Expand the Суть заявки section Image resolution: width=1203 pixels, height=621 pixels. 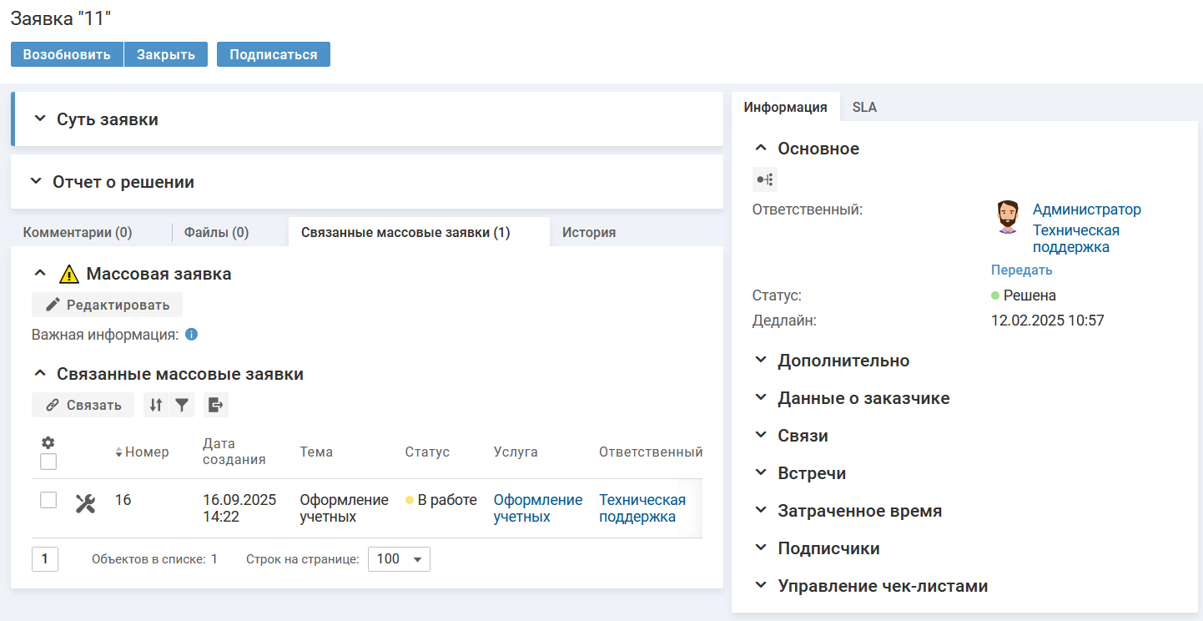click(x=108, y=119)
